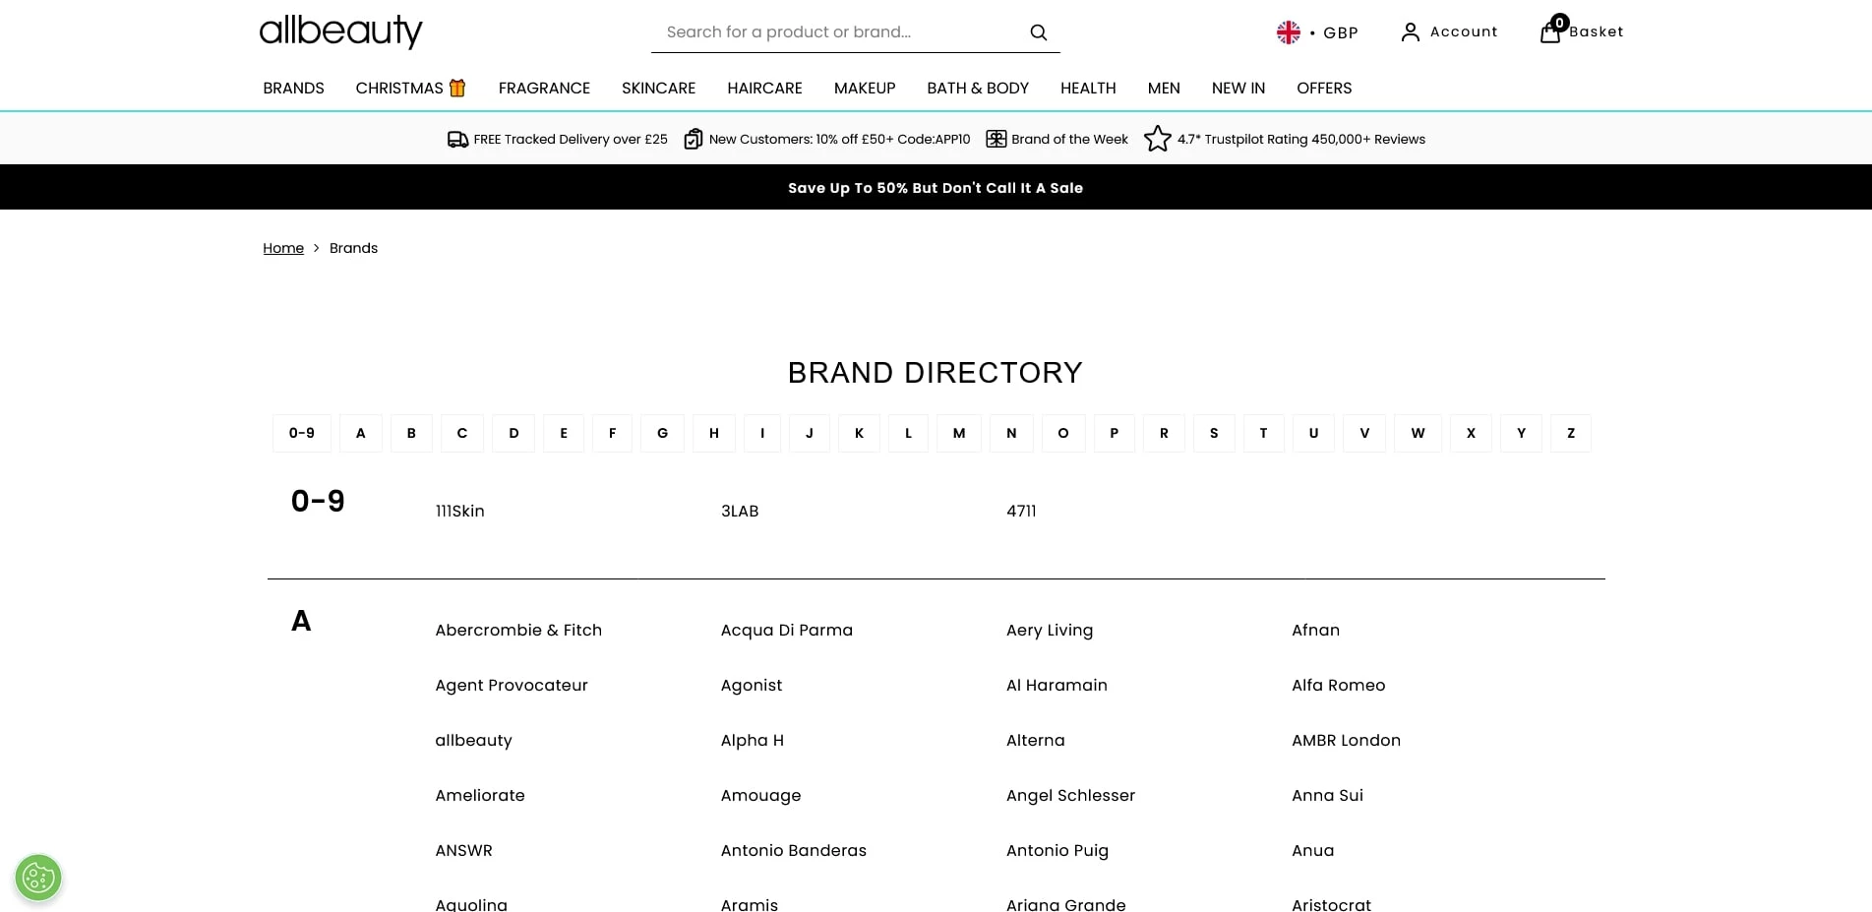This screenshot has height=912, width=1872.
Task: Open cookie preferences icon
Action: (x=38, y=878)
